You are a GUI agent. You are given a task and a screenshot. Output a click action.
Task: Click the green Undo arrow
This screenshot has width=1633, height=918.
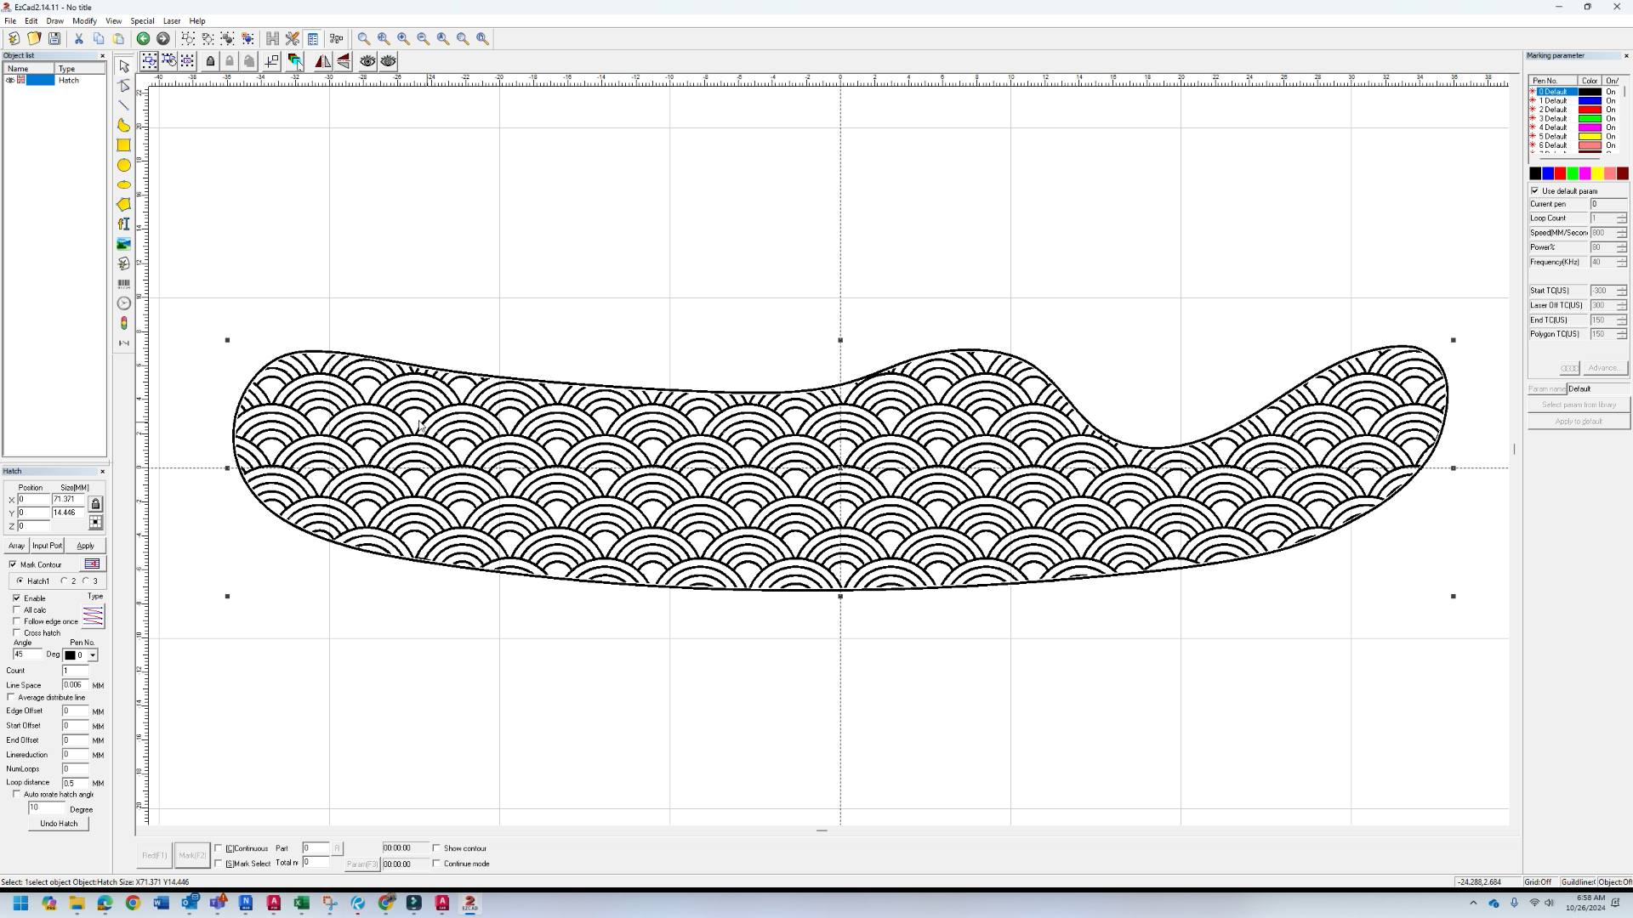pos(143,38)
